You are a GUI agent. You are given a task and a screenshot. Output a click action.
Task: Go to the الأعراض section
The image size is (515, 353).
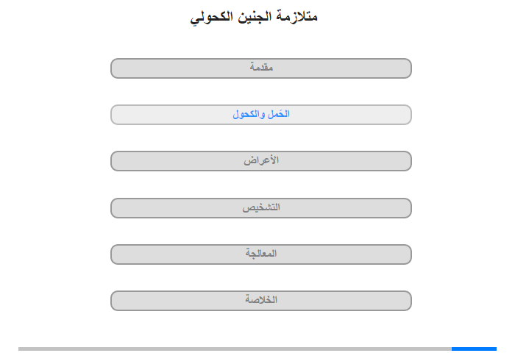(261, 161)
